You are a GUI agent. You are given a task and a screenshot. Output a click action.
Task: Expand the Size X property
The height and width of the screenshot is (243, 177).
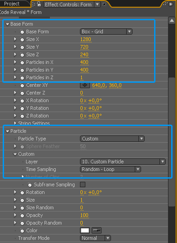pyautogui.click(x=15, y=39)
